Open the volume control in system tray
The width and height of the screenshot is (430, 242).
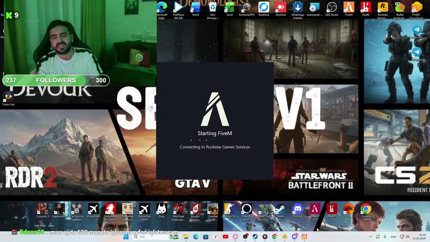(x=408, y=237)
